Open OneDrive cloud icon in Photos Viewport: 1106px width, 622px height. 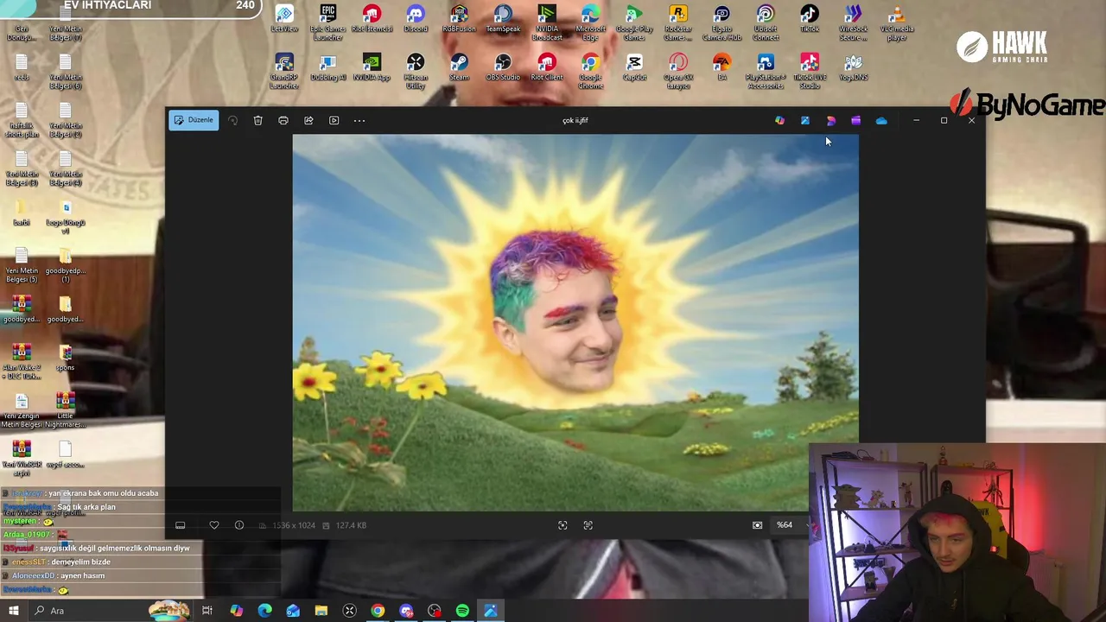pyautogui.click(x=881, y=120)
